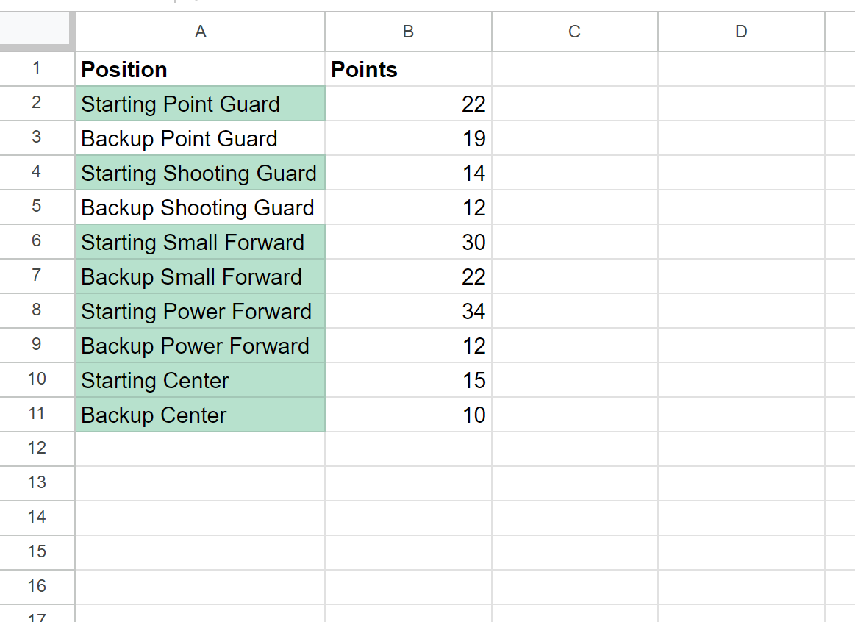The width and height of the screenshot is (855, 622).
Task: Click the Starting Shooting Guard cell
Action: (x=200, y=173)
